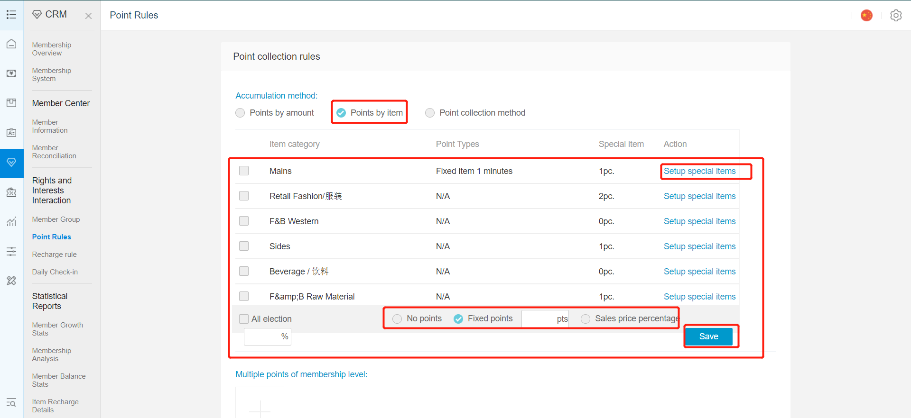Click the China flag language icon
911x418 pixels.
click(866, 16)
